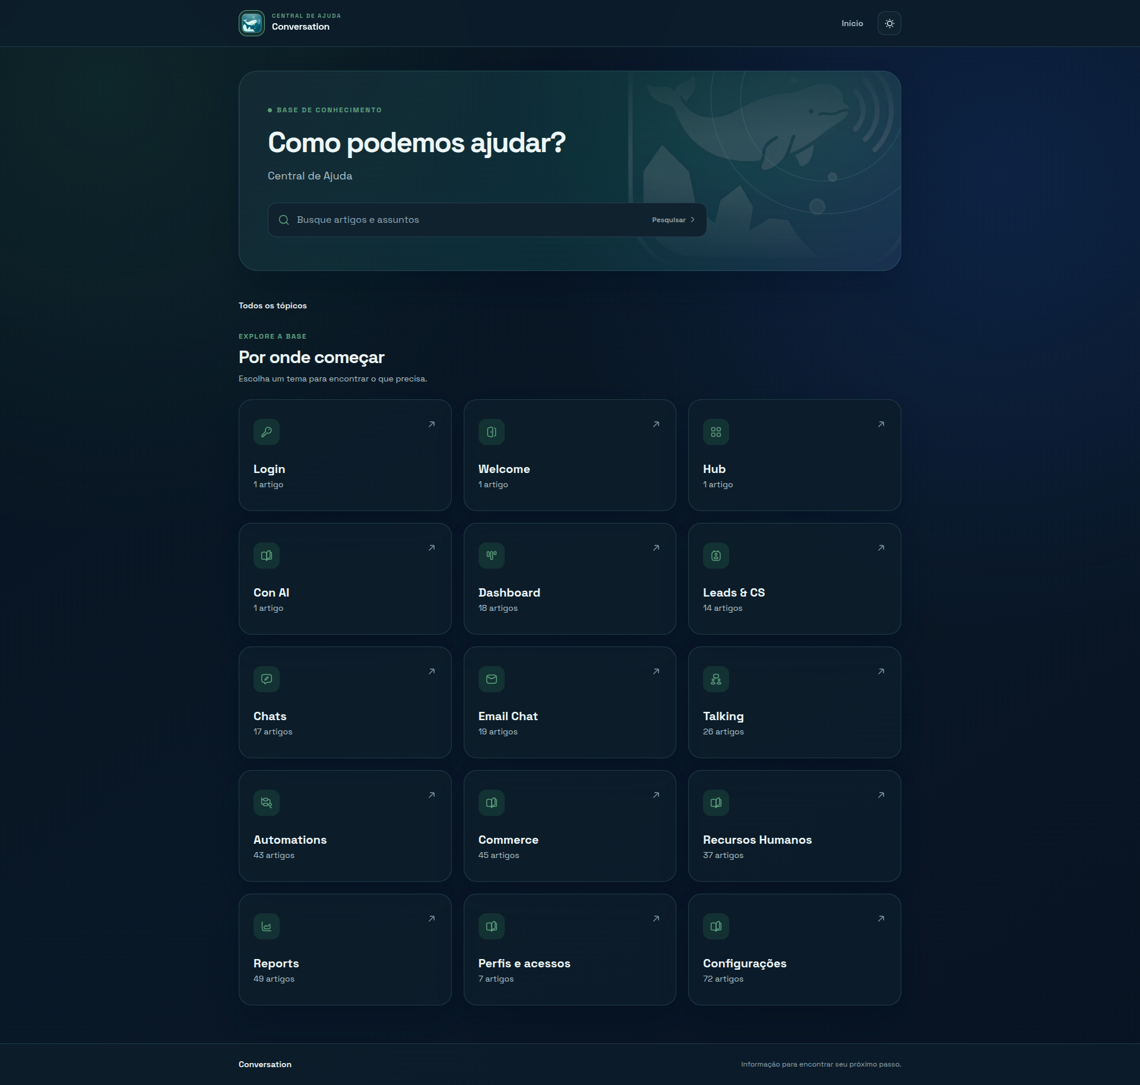Screen dimensions: 1140x1085
Task: Open the Email Chat card arrow
Action: point(656,671)
